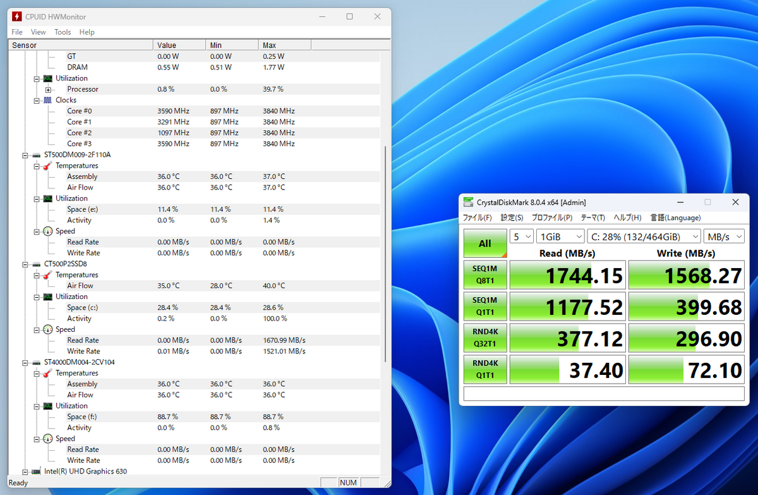Open Tools menu in HWMonitor
This screenshot has height=495, width=758.
point(63,32)
